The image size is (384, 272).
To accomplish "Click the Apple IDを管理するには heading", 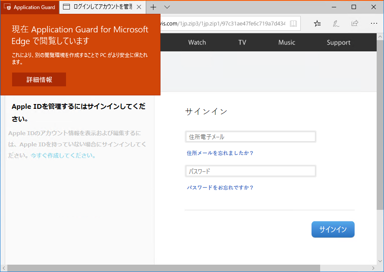I will 79,113.
